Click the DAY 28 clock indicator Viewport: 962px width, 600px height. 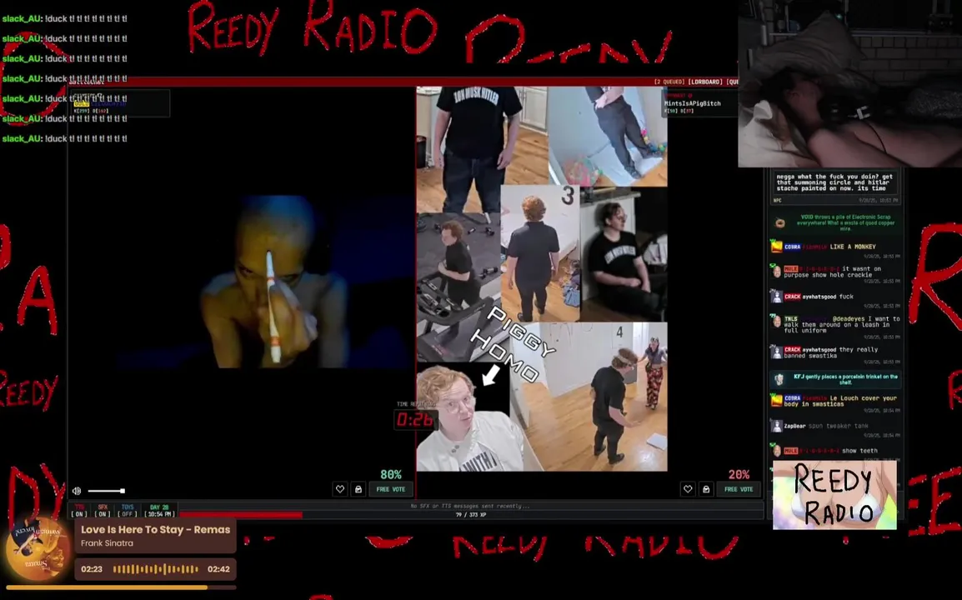coord(159,511)
